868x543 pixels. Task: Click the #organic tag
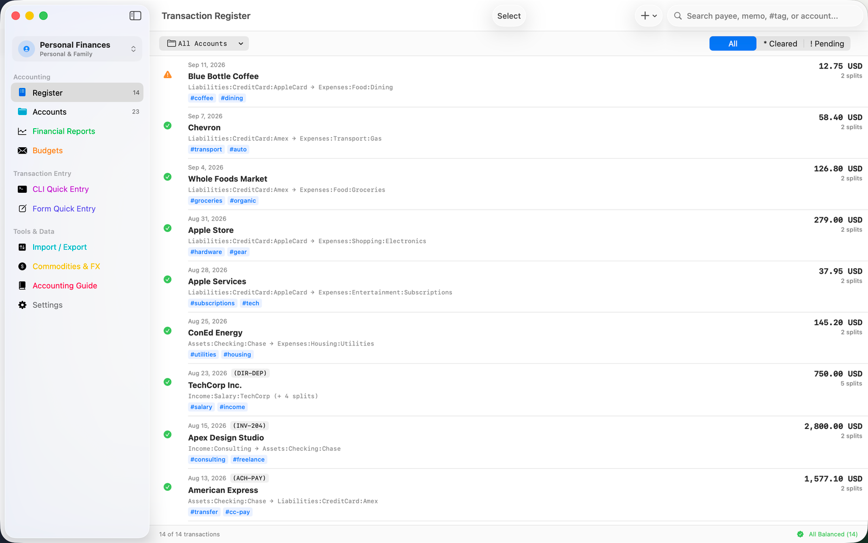pos(242,201)
